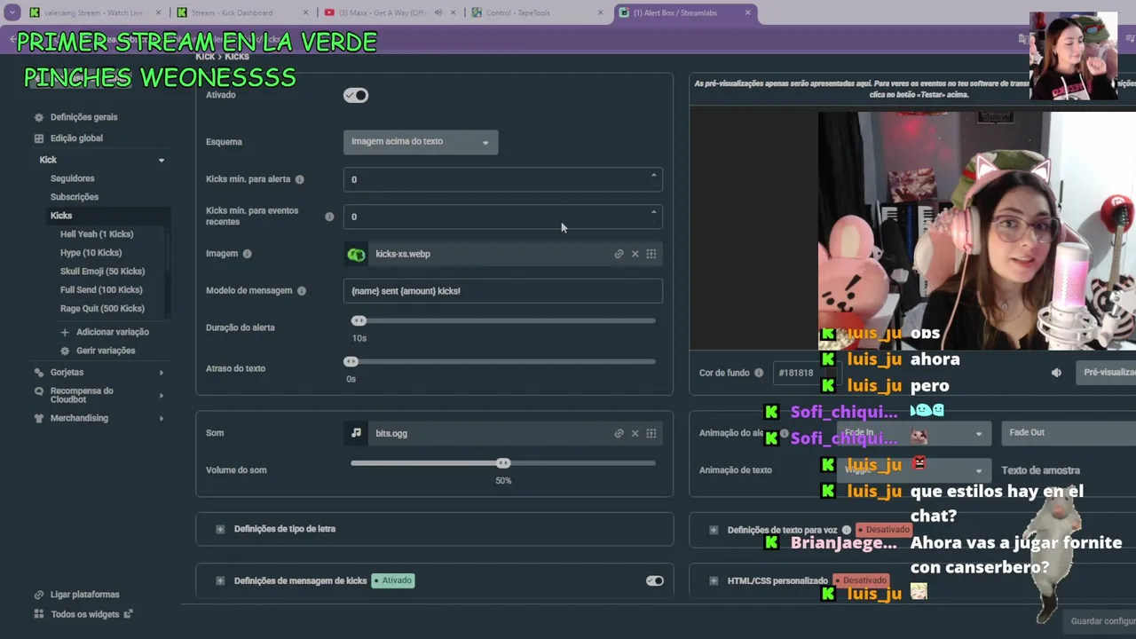Click the info icon next to Modelo de mensagem
The width and height of the screenshot is (1136, 639).
click(x=301, y=291)
